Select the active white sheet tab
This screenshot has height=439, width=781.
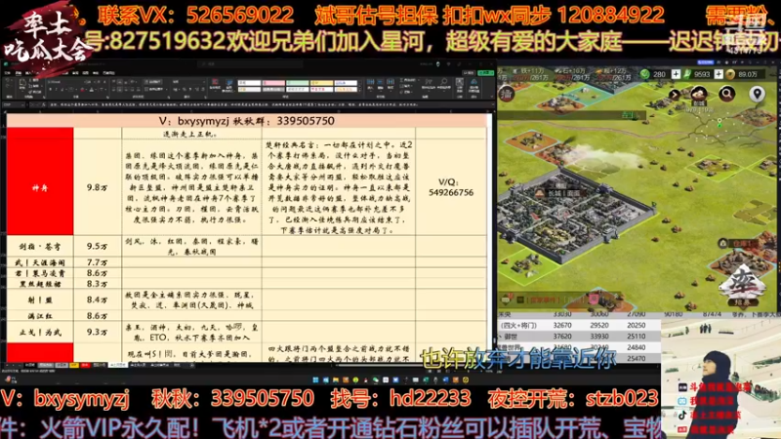click(x=118, y=365)
